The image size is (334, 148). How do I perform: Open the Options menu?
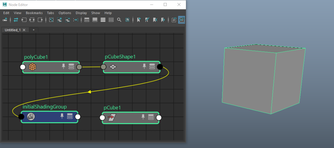click(65, 13)
